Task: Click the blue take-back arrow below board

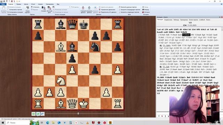Action: (43, 114)
